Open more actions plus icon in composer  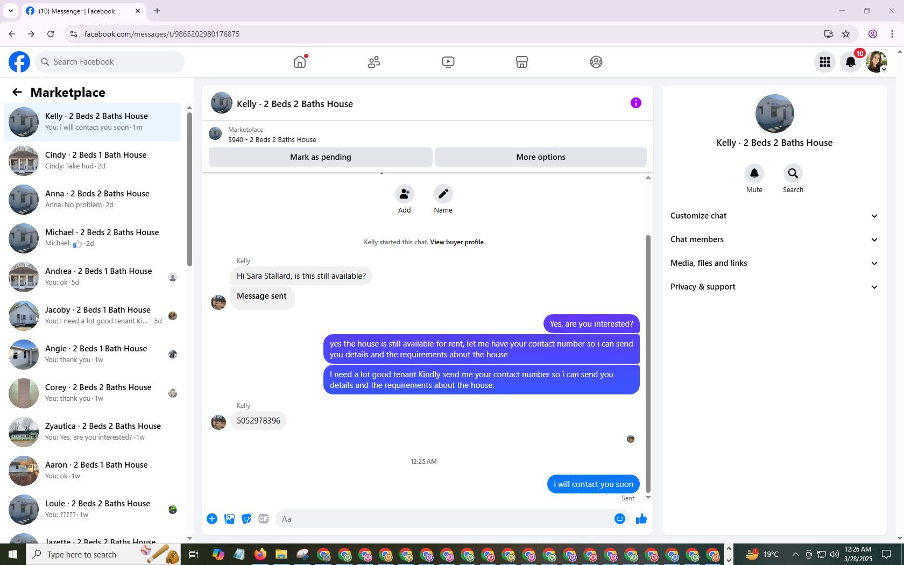212,519
